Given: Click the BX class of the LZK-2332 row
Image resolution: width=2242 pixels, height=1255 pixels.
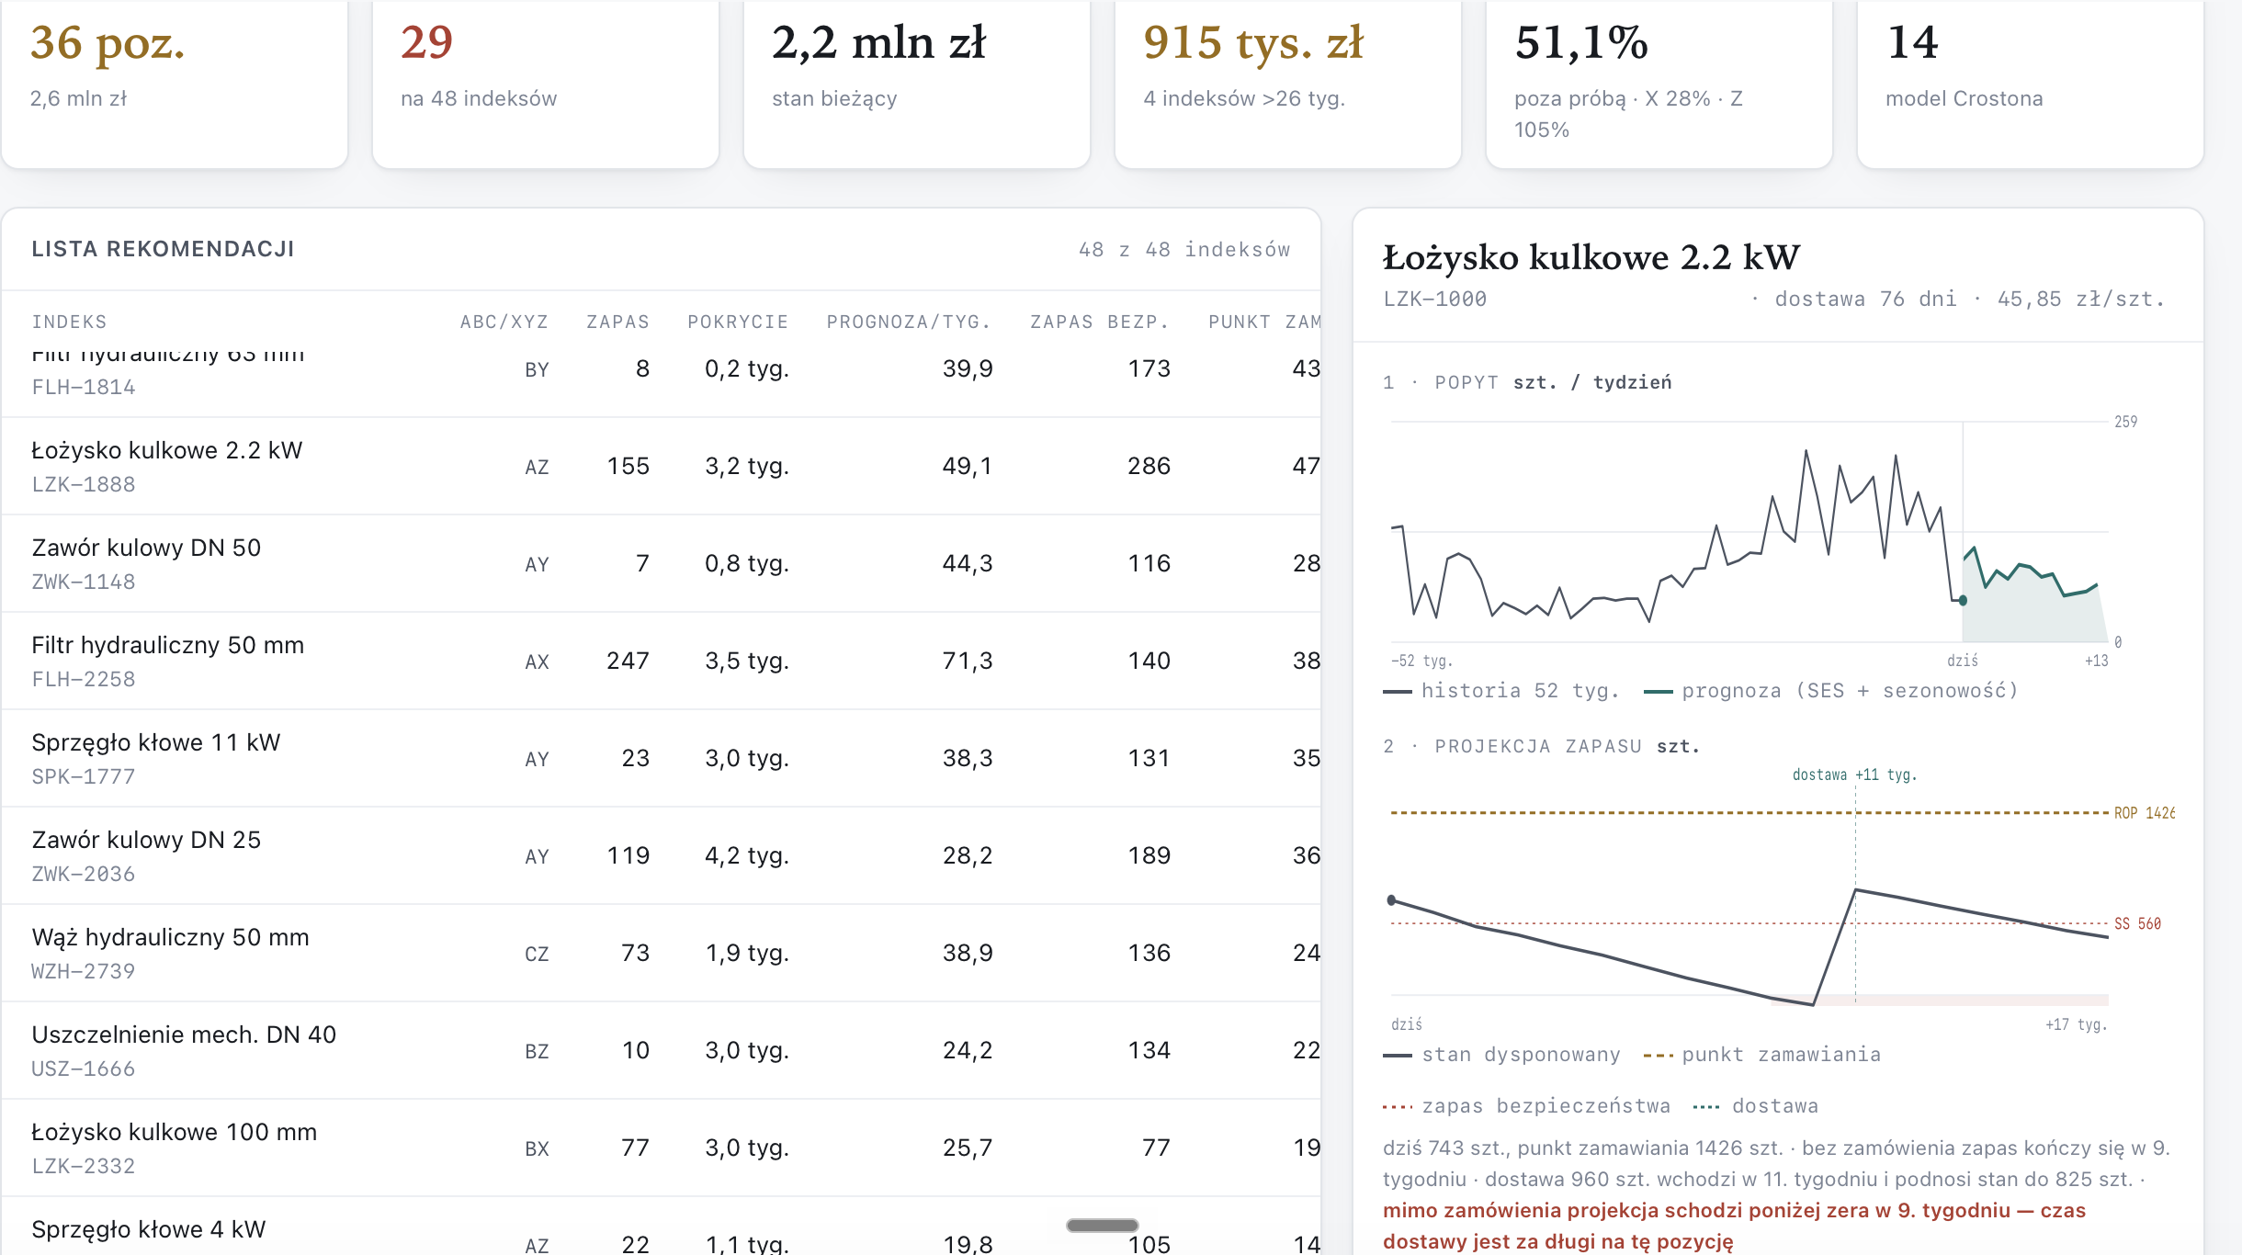Looking at the screenshot, I should point(537,1148).
